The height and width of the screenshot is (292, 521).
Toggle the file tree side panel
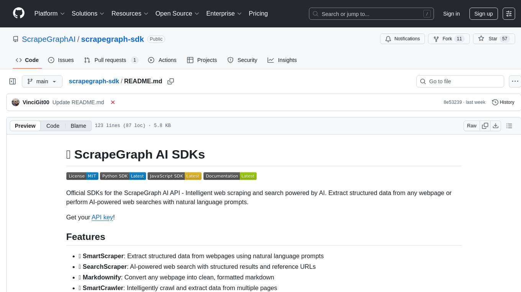point(13,81)
